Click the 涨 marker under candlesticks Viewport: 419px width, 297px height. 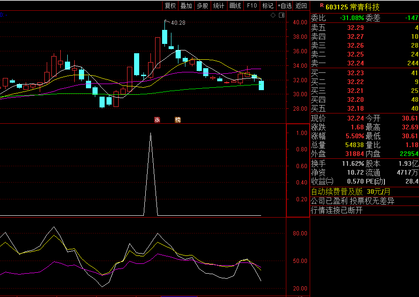tap(157, 120)
